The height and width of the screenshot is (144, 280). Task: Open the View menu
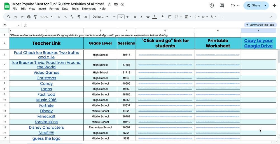tap(32, 9)
